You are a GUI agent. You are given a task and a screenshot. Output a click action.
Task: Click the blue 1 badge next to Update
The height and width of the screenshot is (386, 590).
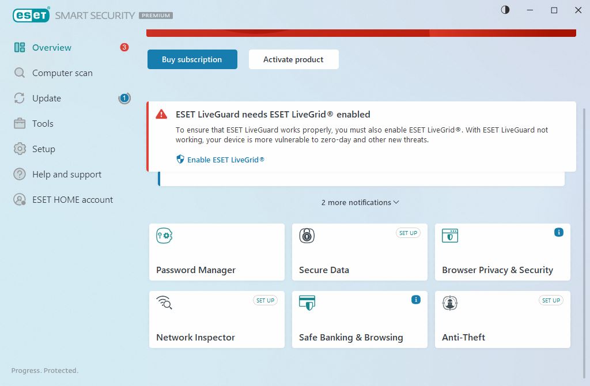[124, 98]
